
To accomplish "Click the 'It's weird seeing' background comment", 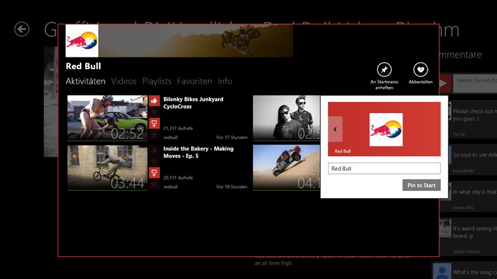I will coord(474,232).
